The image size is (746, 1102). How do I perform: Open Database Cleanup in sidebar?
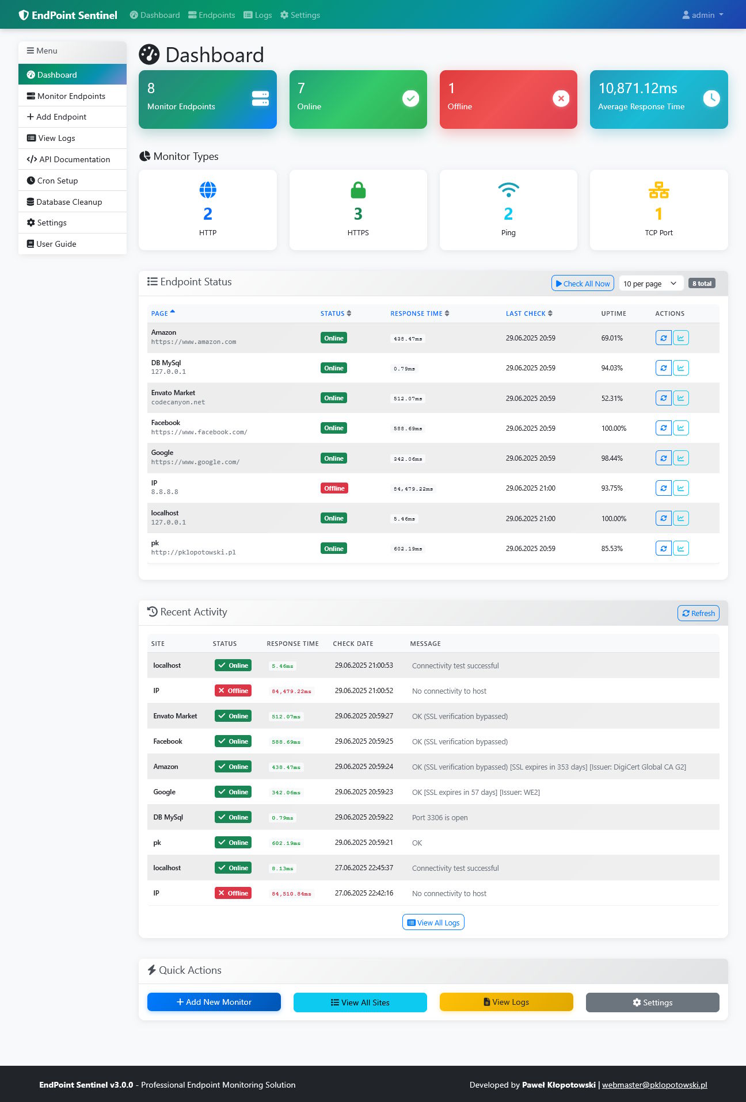[73, 202]
